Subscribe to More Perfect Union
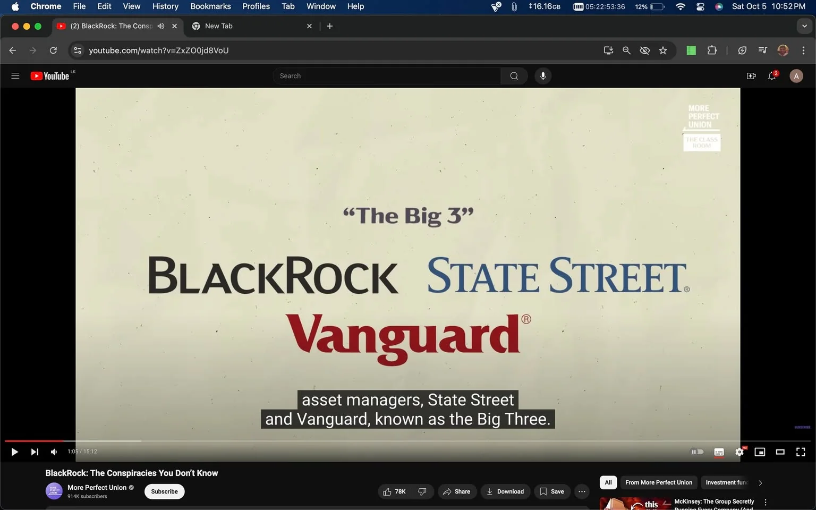The height and width of the screenshot is (510, 816). coord(164,491)
